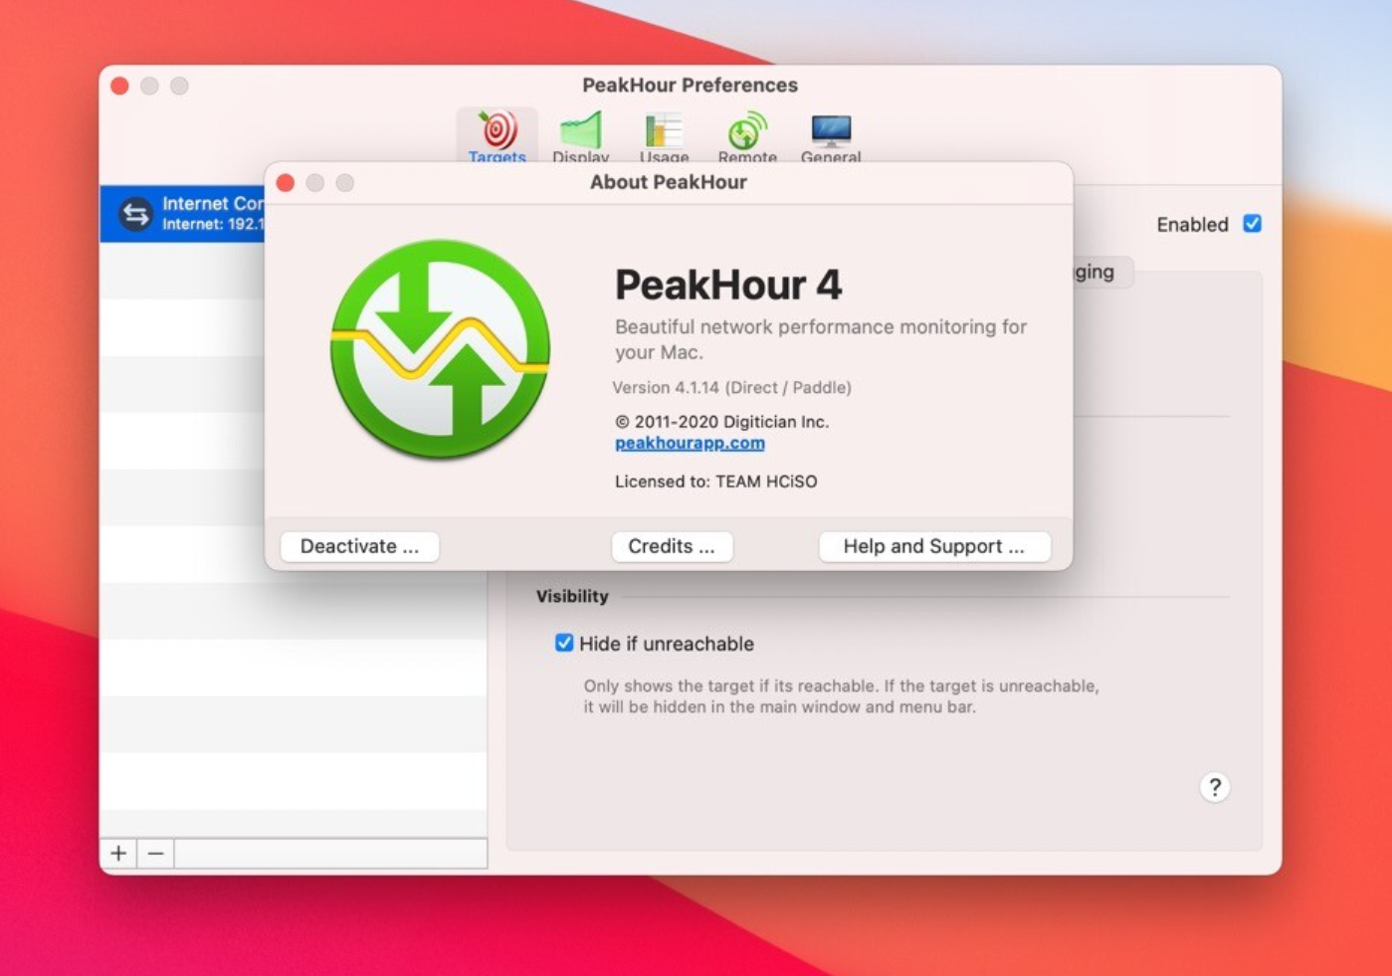This screenshot has height=976, width=1392.
Task: Click the Deactivate button
Action: coord(360,546)
